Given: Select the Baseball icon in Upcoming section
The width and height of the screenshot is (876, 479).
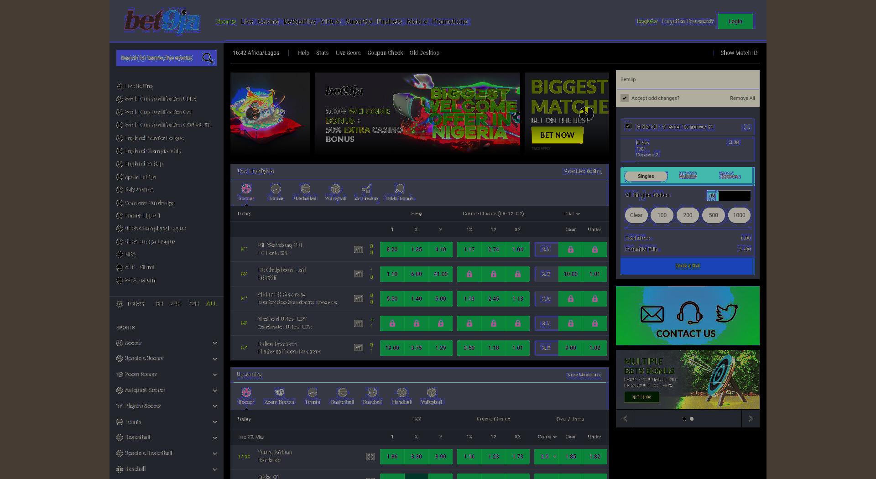Looking at the screenshot, I should (372, 392).
